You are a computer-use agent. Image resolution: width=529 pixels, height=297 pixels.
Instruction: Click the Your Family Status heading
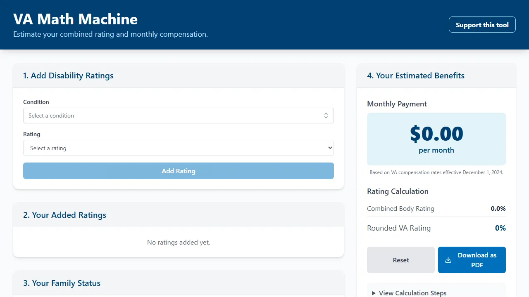coord(62,283)
